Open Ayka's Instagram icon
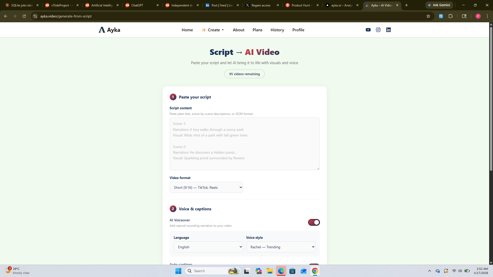493x277 pixels. pos(378,30)
